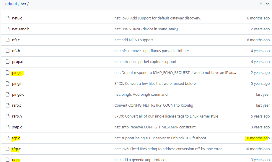Viewport: 272px width, 162px height.
Task: Click '10 months ago' in tftp.c row
Action: coord(258,149)
